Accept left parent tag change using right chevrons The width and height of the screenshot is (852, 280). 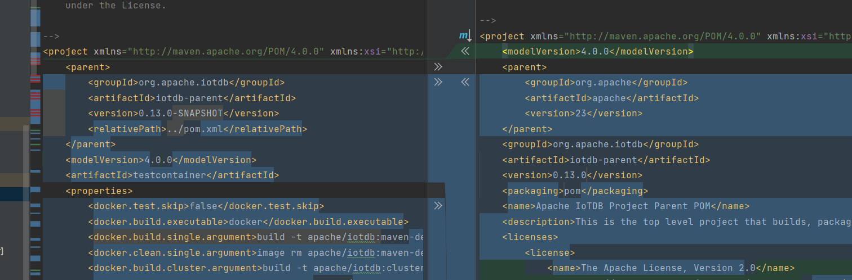(x=438, y=67)
